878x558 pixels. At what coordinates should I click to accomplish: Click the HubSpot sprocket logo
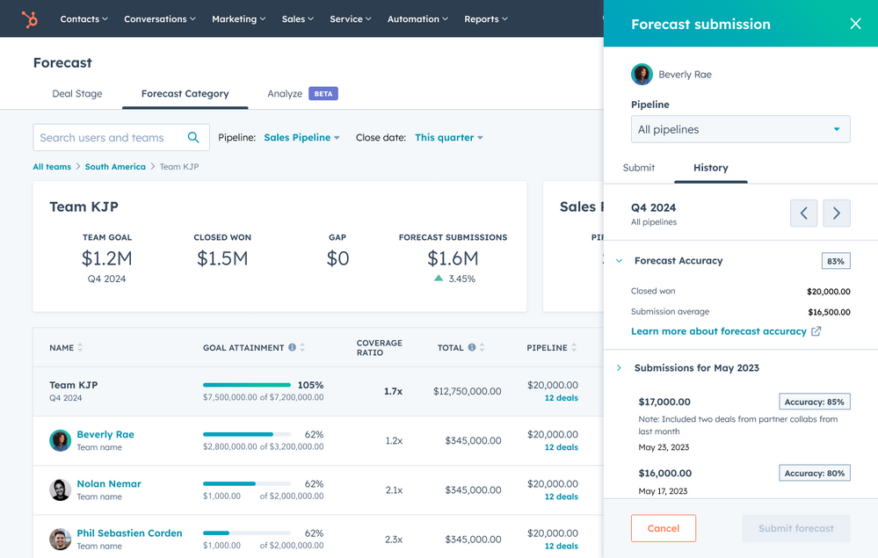point(30,19)
